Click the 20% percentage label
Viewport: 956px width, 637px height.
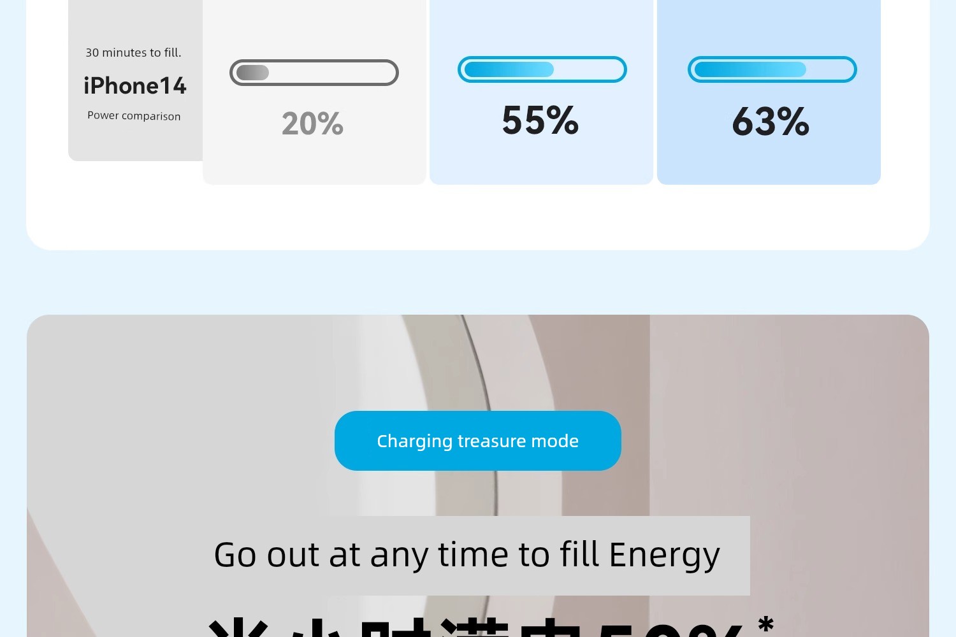click(312, 124)
